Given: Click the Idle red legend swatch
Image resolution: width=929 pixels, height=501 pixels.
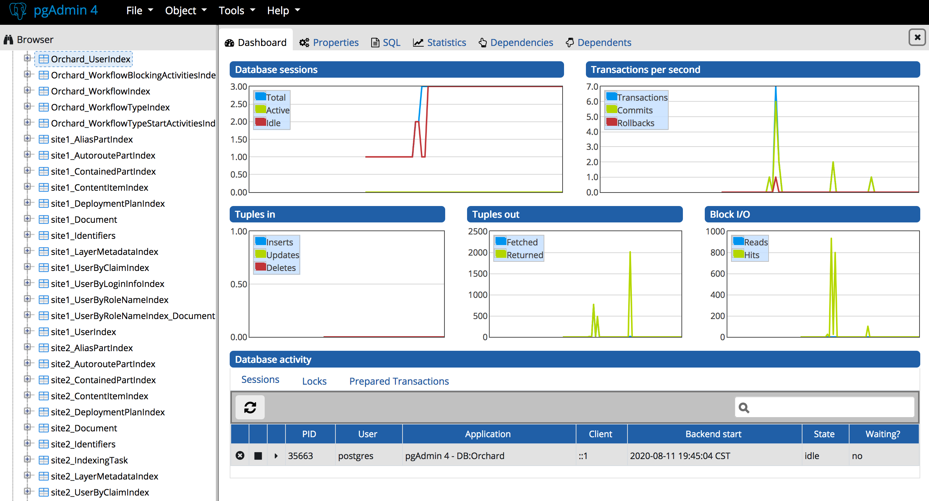Looking at the screenshot, I should click(260, 122).
